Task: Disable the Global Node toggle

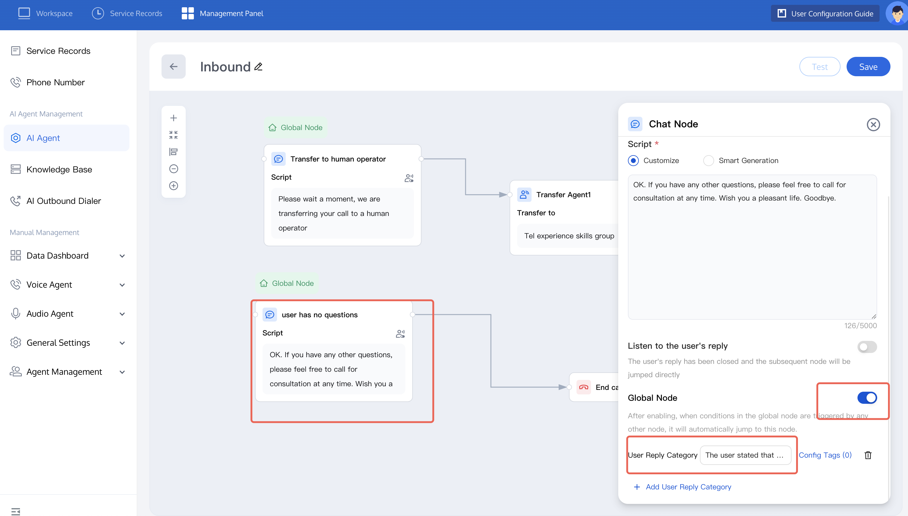Action: [x=867, y=398]
